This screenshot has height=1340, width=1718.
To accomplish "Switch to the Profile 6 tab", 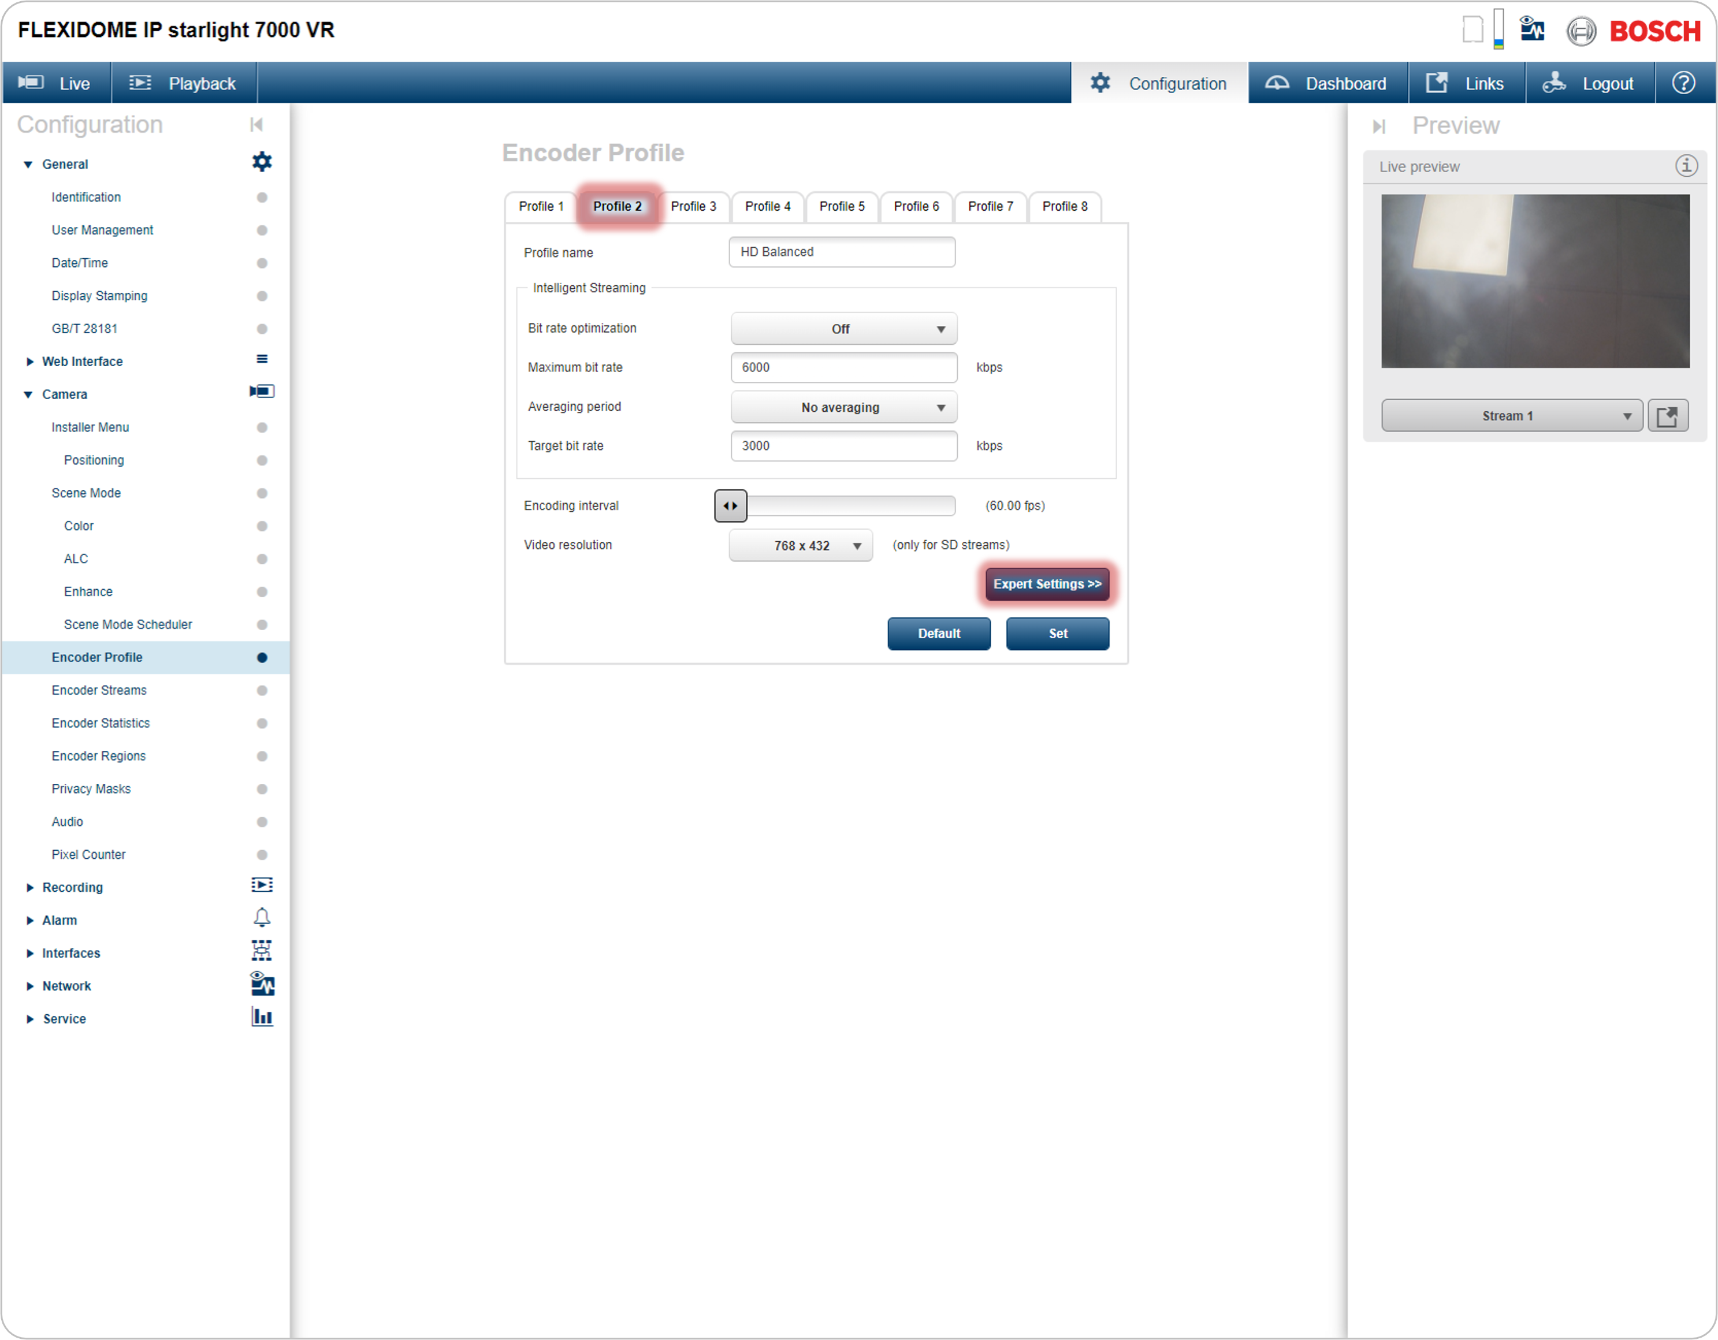I will [x=916, y=207].
